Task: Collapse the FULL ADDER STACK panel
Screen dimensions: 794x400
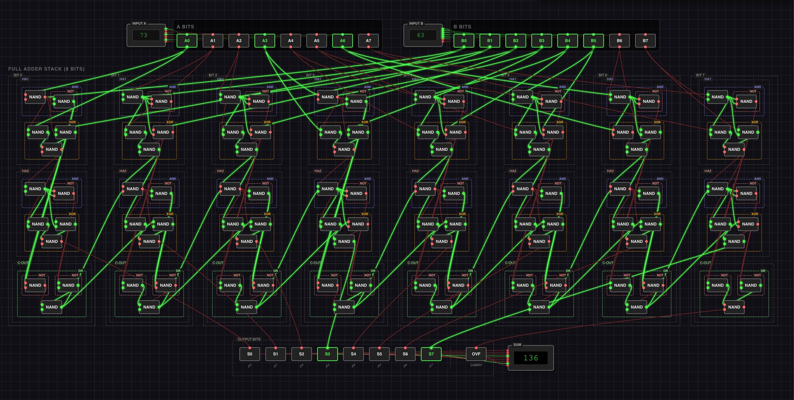Action: (x=47, y=69)
